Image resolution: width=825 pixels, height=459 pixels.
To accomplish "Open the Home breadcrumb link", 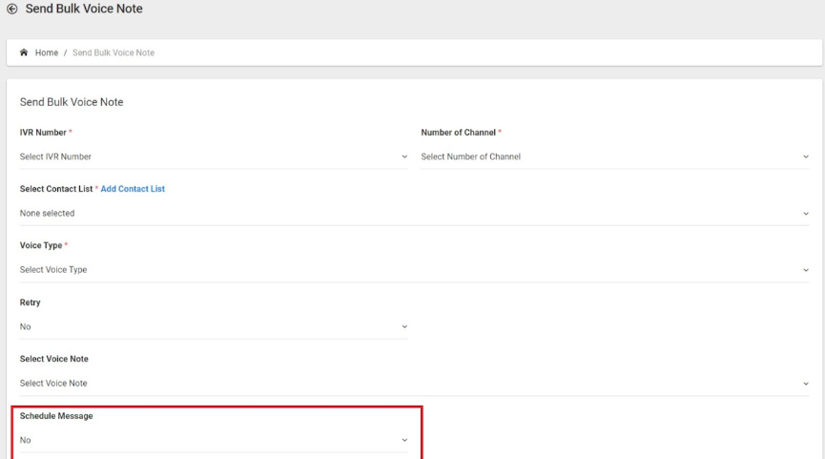I will [47, 52].
